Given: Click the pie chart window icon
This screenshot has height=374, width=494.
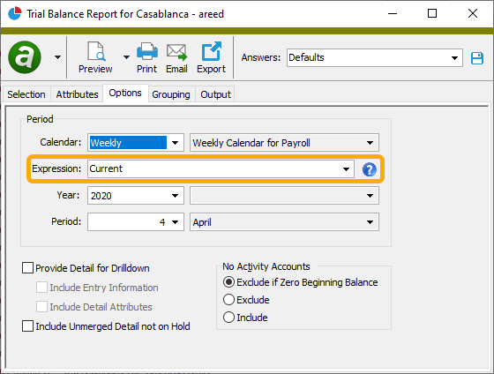Looking at the screenshot, I should pos(14,13).
